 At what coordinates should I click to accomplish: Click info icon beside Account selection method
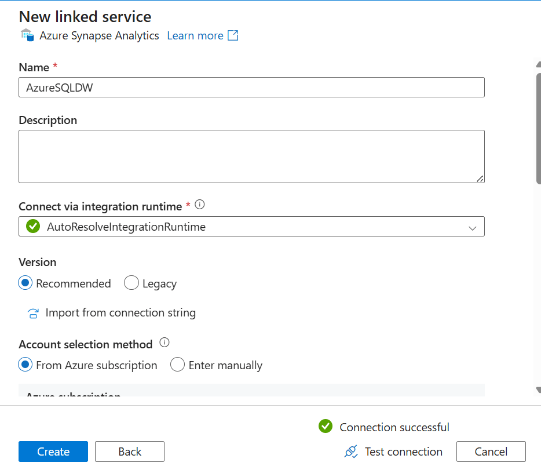tap(165, 343)
